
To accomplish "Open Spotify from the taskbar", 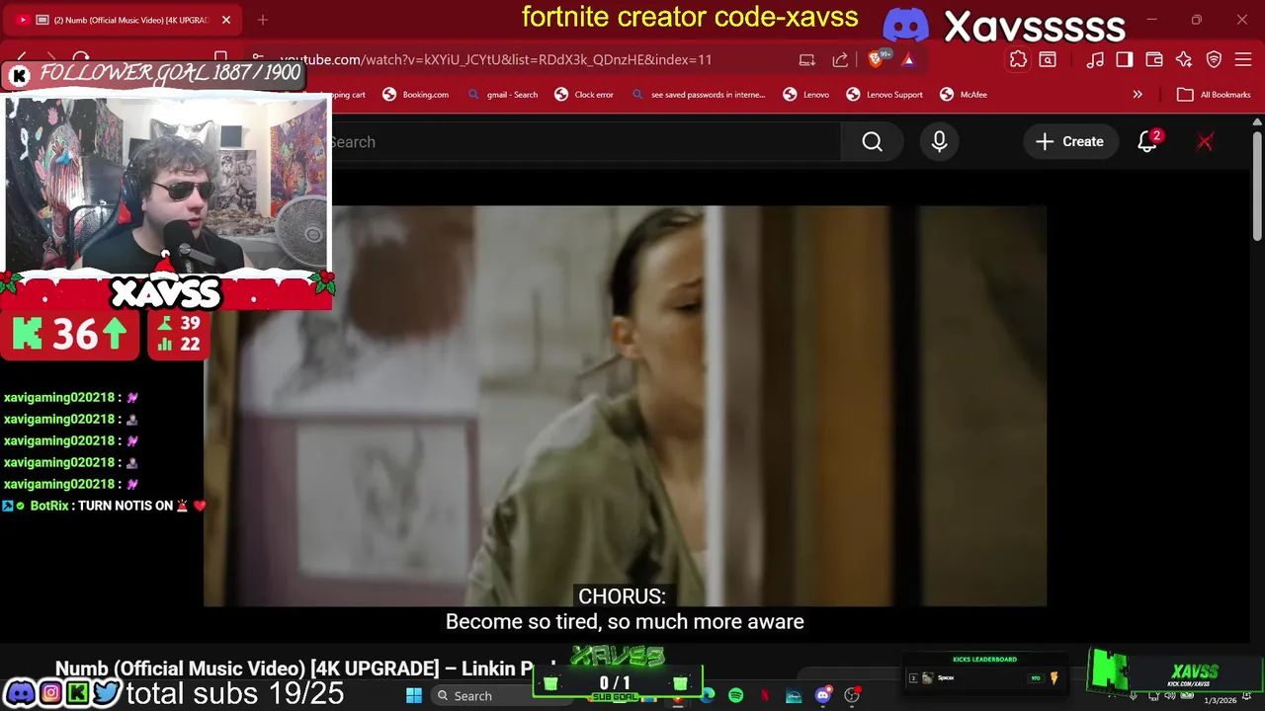I will tap(736, 696).
